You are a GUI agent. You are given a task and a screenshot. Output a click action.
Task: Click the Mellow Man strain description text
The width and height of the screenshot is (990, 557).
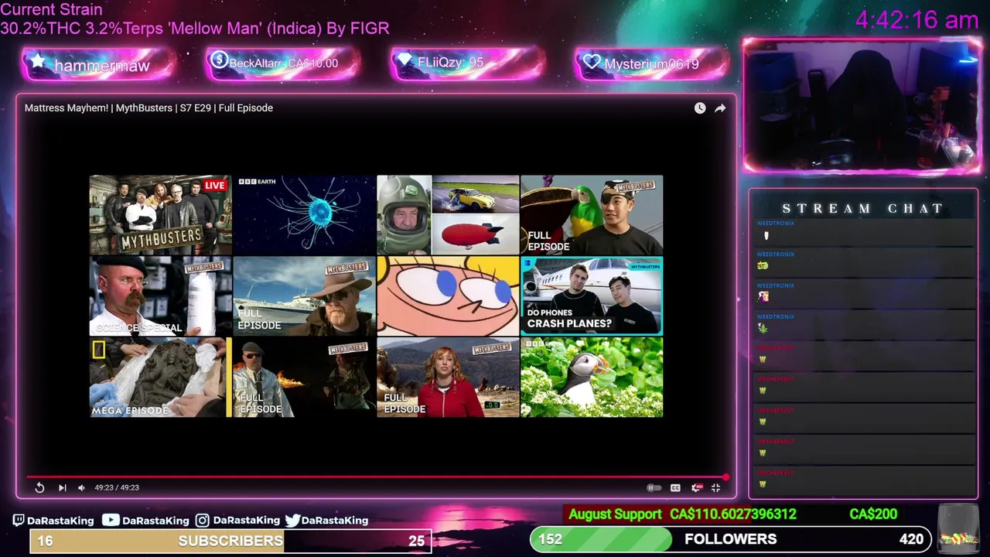tap(195, 28)
